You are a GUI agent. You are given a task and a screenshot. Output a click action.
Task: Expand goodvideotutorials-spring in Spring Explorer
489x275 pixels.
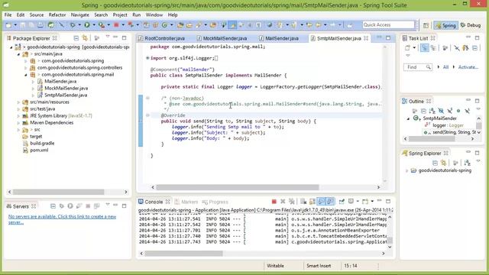[x=407, y=170]
